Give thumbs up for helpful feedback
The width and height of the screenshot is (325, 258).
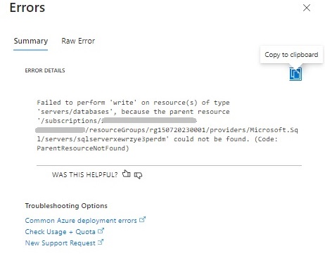pyautogui.click(x=126, y=174)
